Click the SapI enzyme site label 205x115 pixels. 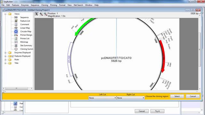[69, 81]
